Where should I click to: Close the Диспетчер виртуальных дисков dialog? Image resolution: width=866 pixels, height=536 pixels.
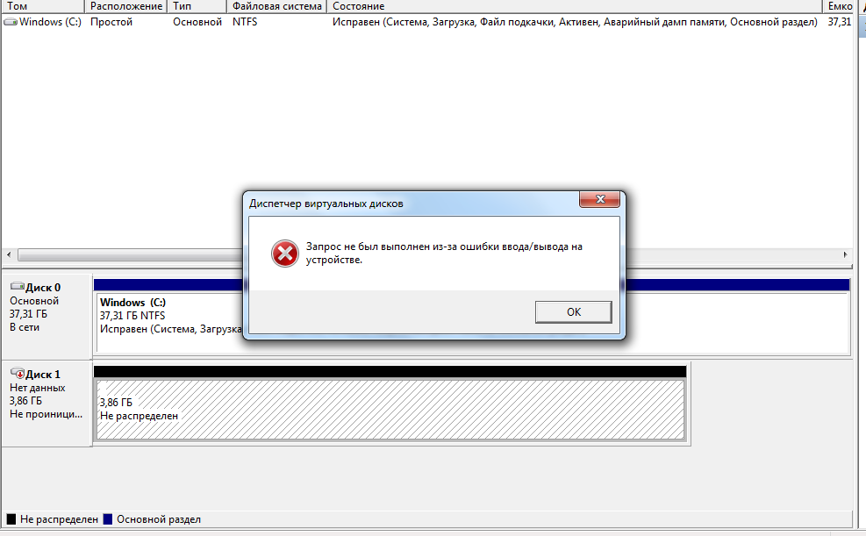click(x=600, y=199)
